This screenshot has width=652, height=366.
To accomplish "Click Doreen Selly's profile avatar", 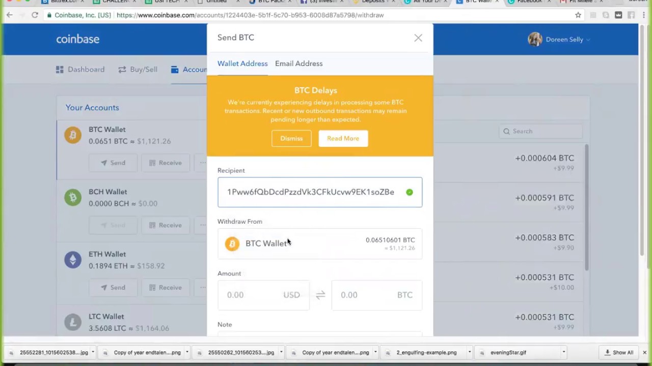I will pos(535,39).
